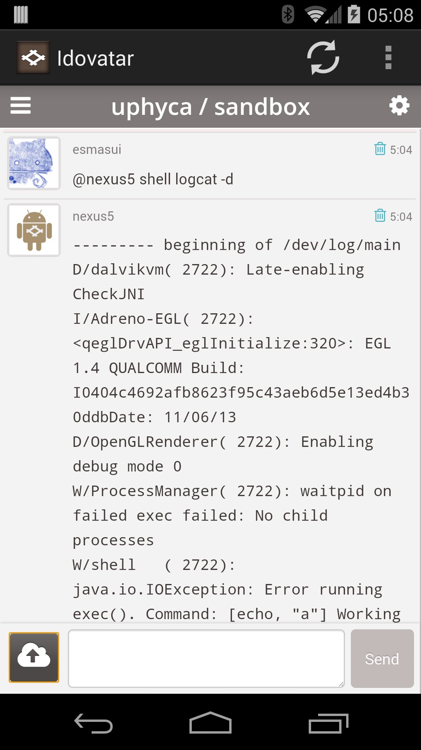
Task: Tap the refresh sync icon
Action: point(323,58)
